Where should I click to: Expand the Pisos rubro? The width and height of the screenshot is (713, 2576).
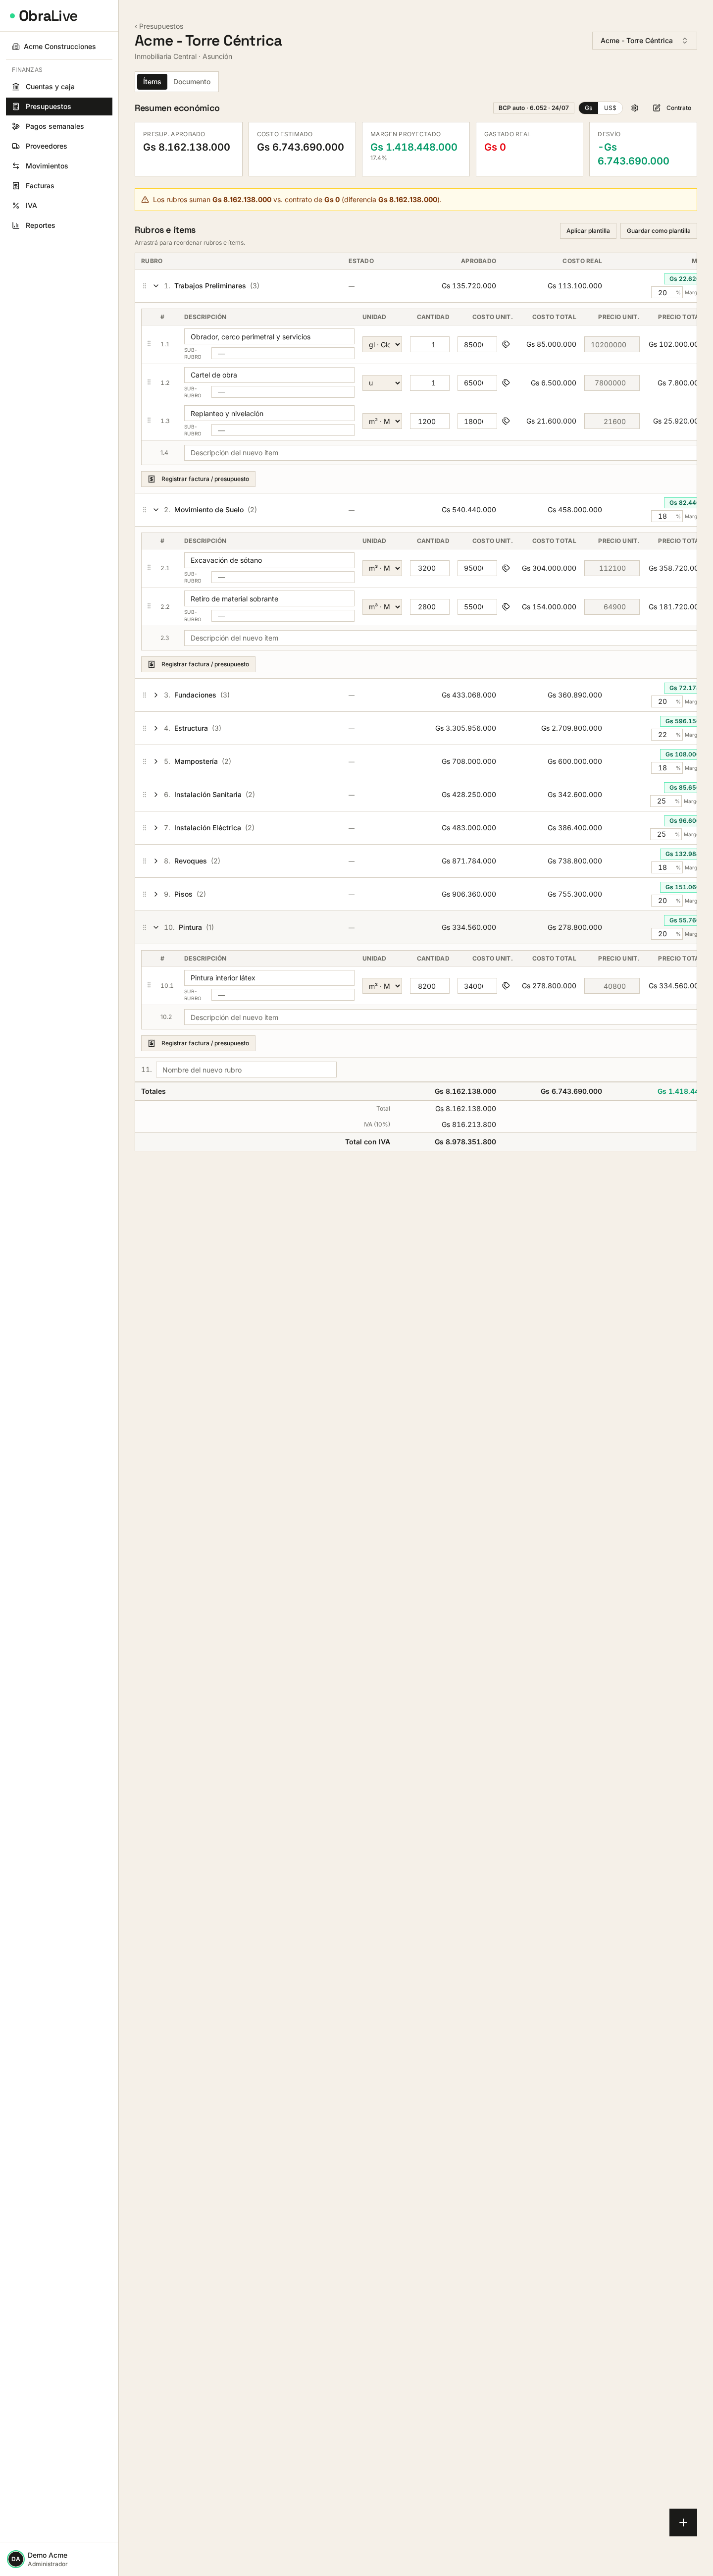(x=156, y=894)
